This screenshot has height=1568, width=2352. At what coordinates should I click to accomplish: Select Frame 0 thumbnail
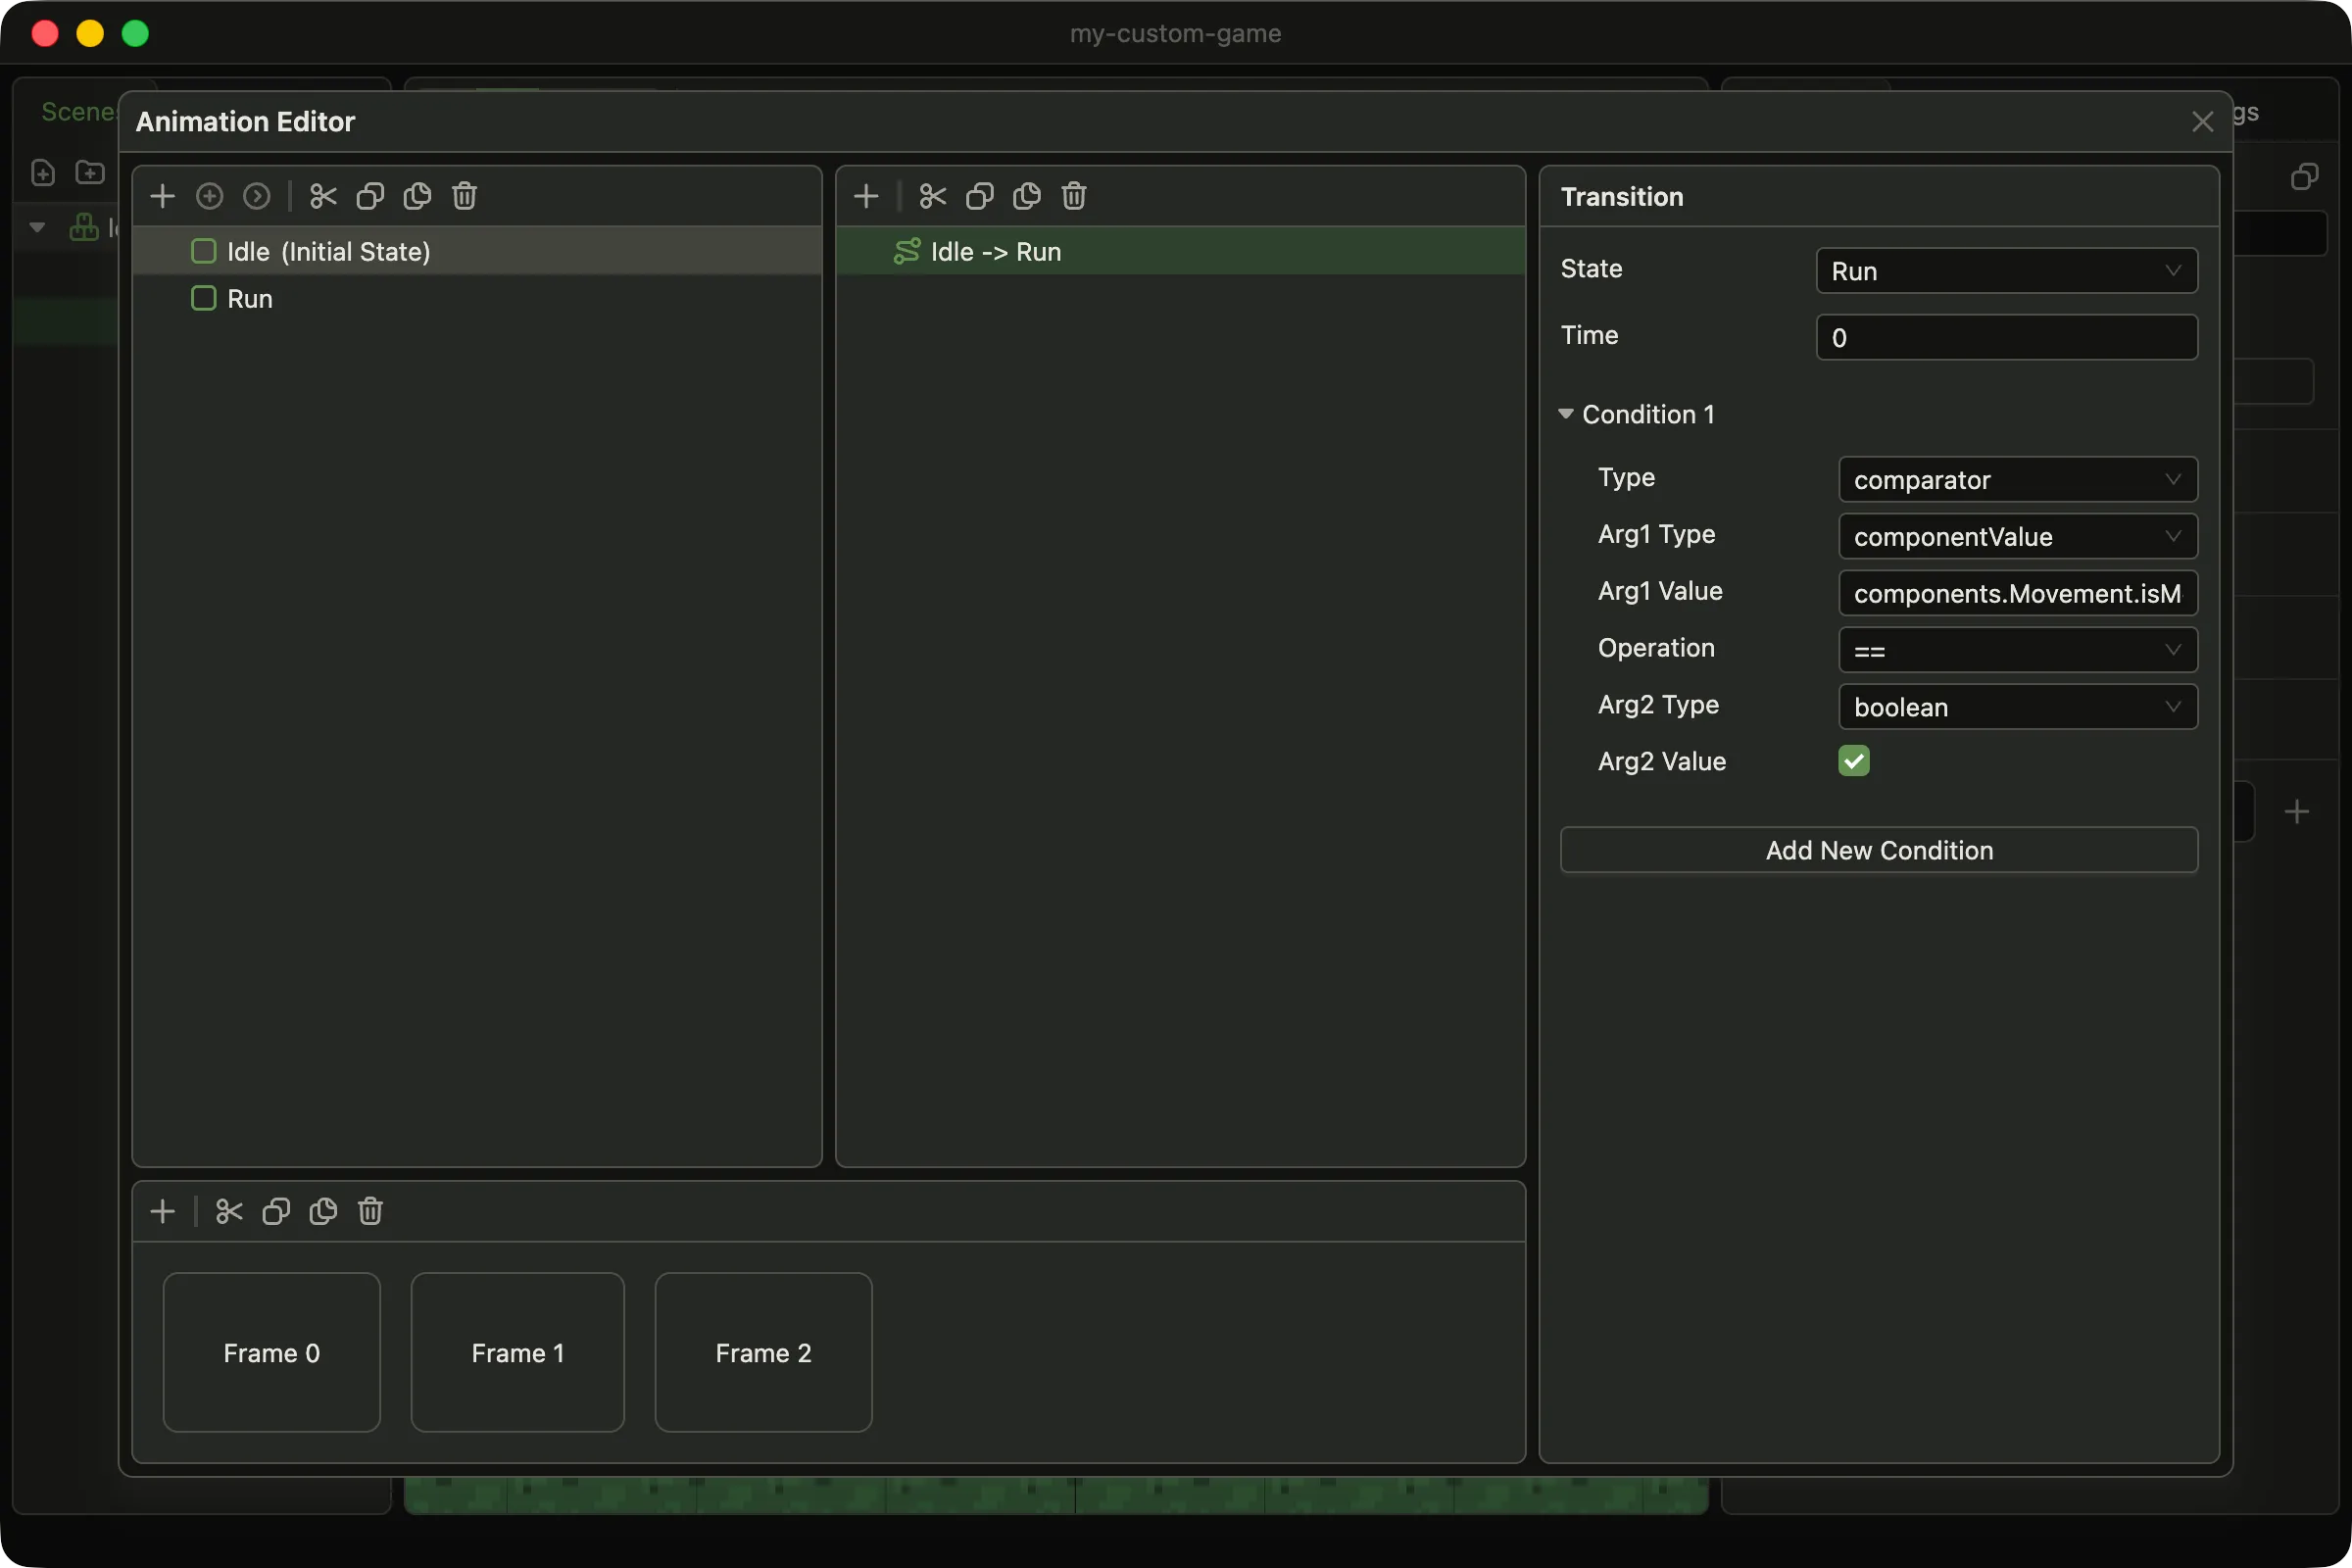pos(272,1353)
